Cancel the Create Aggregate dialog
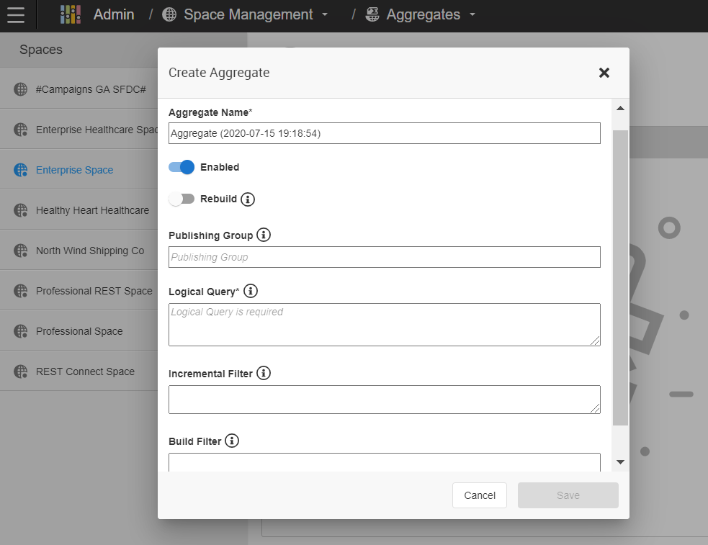708x545 pixels. (x=479, y=495)
